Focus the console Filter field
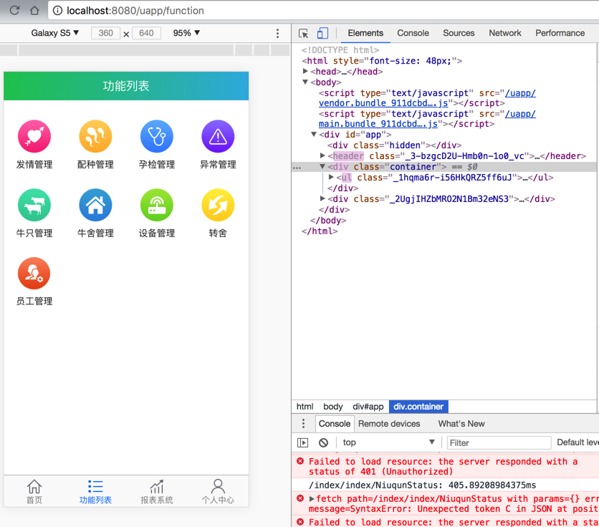Viewport: 599px width, 527px height. coord(499,443)
